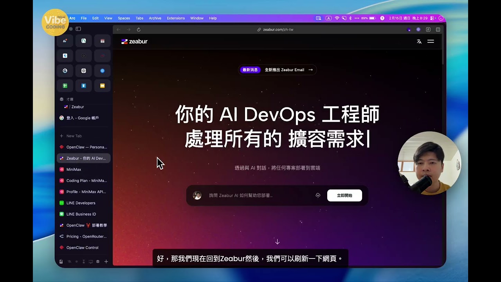Open the blue globe pinned favorite tile
The width and height of the screenshot is (501, 282).
click(x=103, y=71)
